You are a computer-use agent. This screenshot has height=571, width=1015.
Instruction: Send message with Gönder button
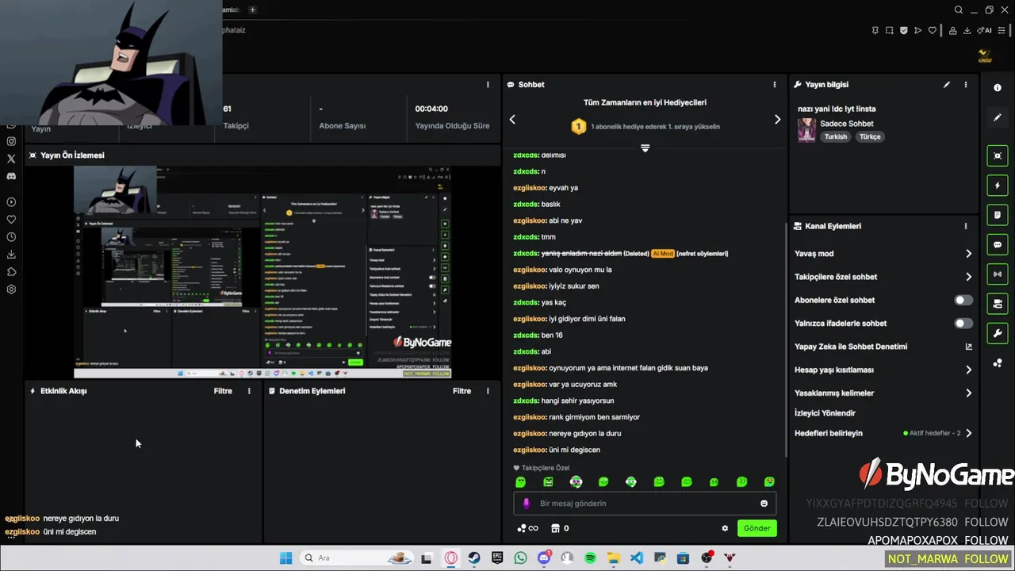pos(756,528)
